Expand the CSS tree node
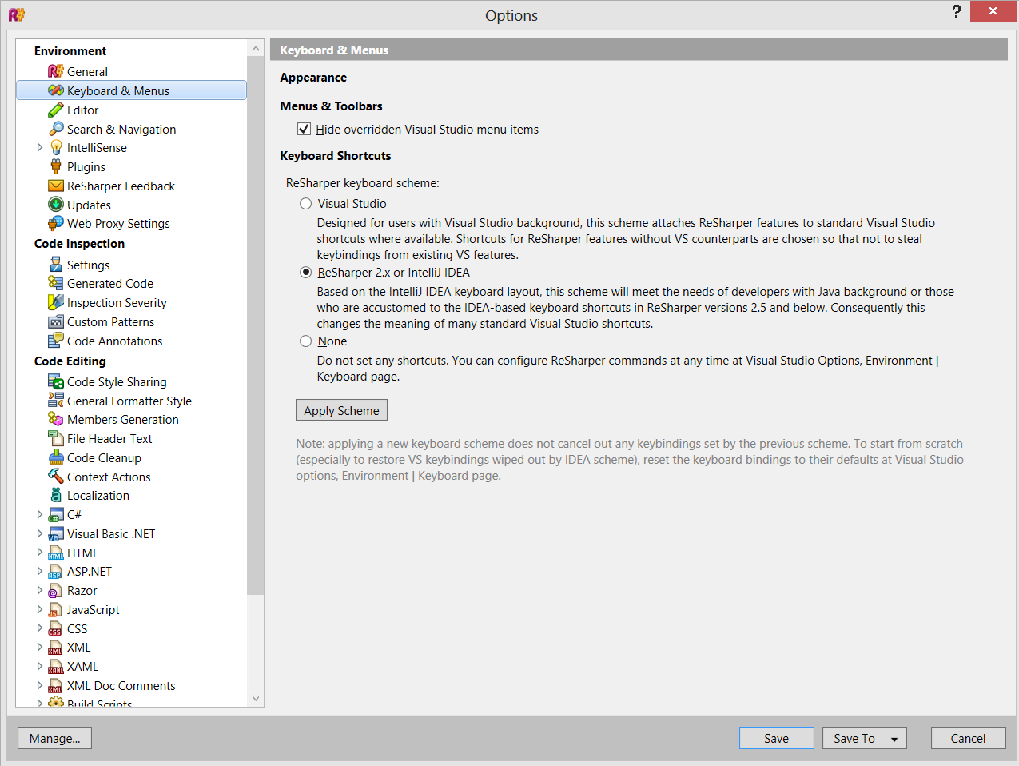Viewport: 1019px width, 766px height. (39, 628)
